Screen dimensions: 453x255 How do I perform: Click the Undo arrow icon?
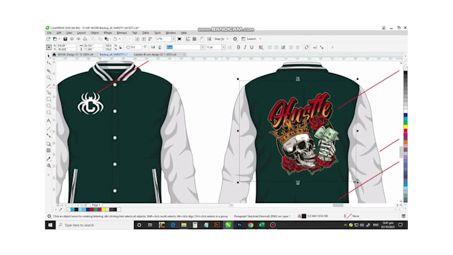(115, 39)
